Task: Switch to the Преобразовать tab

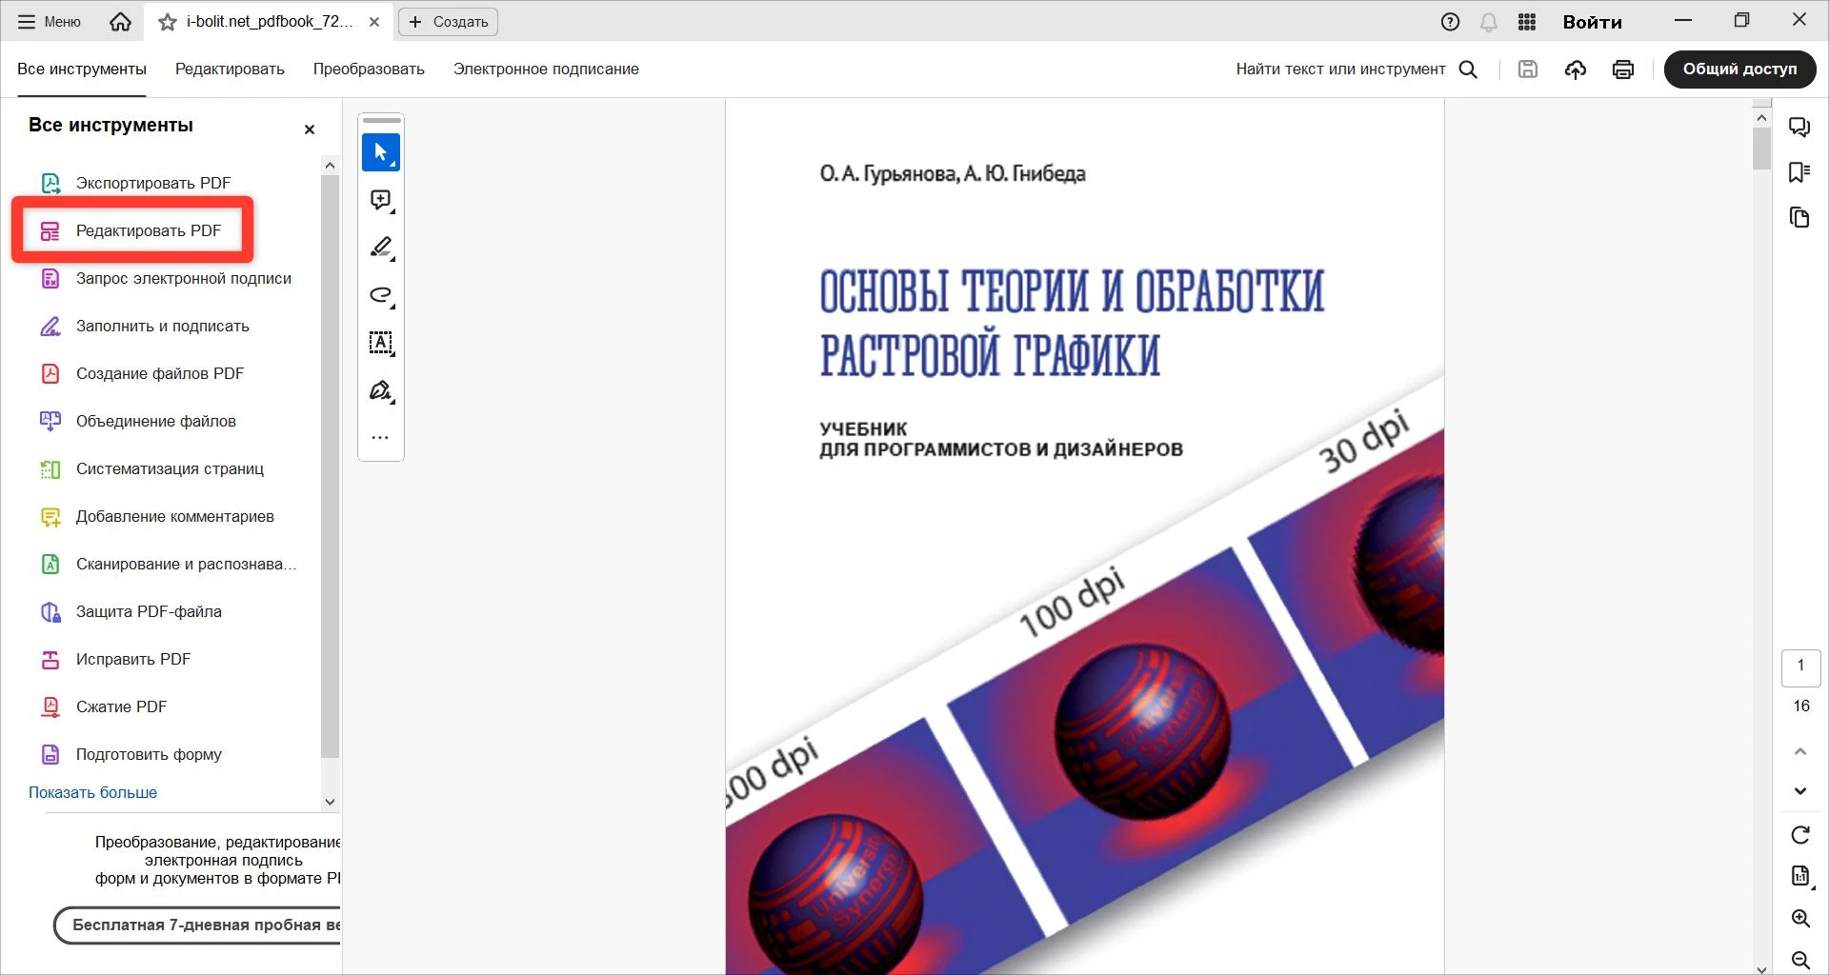Action: point(369,70)
